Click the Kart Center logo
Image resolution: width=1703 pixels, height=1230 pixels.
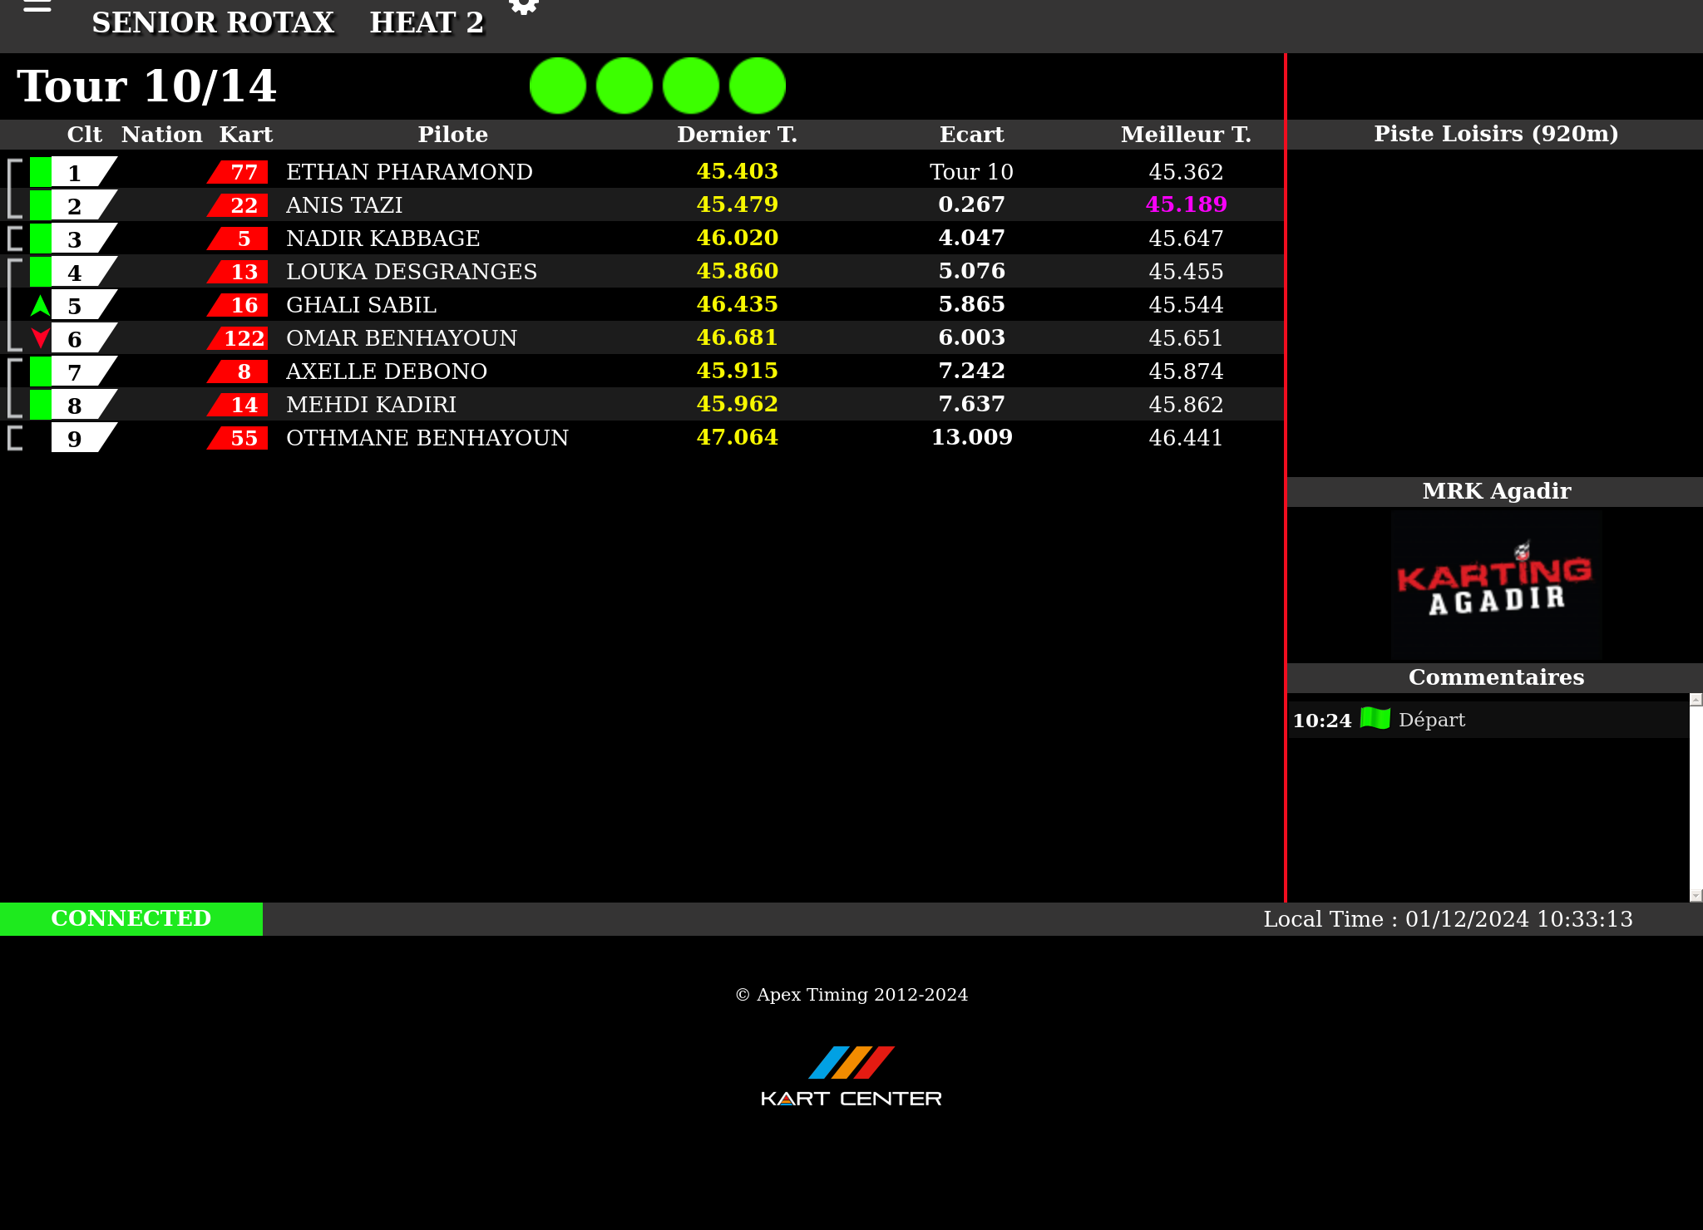pyautogui.click(x=851, y=1076)
